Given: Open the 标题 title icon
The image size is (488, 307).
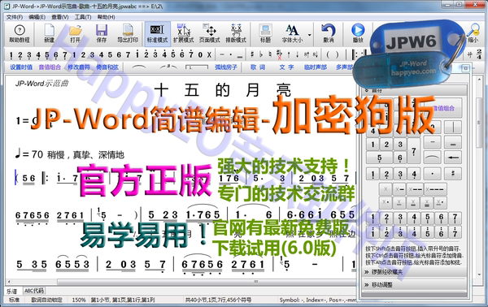Looking at the screenshot, I should pyautogui.click(x=265, y=33).
